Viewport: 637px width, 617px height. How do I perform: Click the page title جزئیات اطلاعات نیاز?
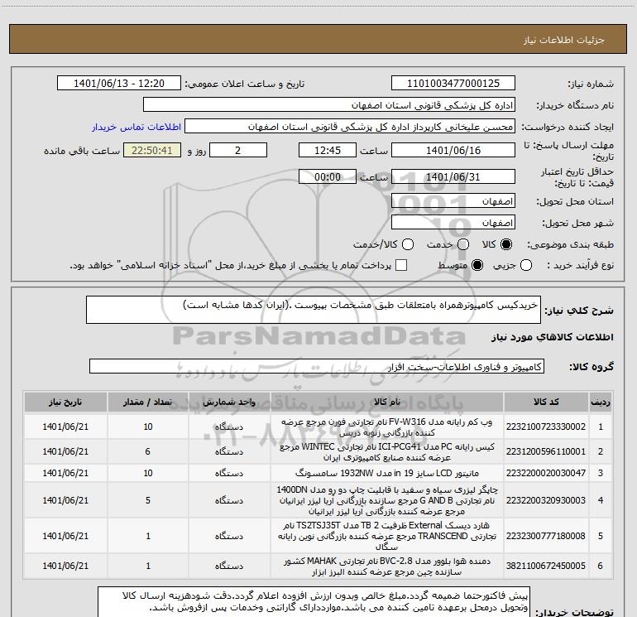click(x=564, y=40)
